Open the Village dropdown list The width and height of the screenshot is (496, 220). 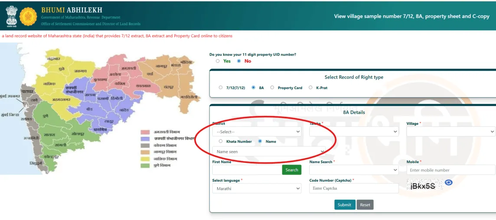(450, 132)
